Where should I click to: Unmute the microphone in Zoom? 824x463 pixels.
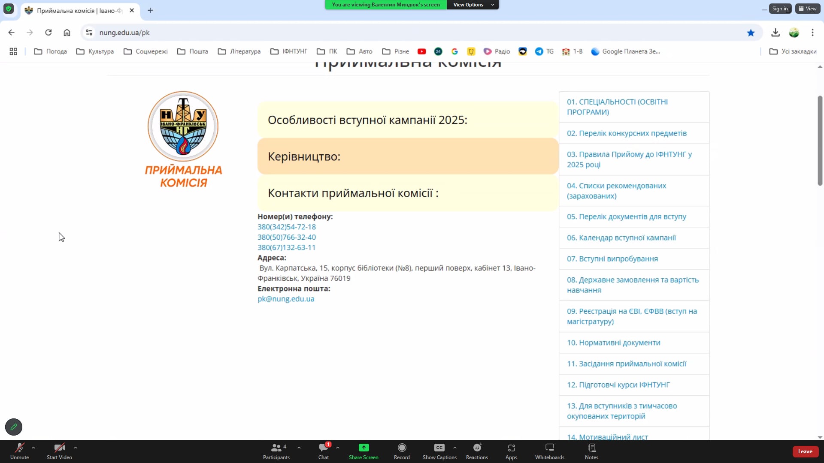tap(19, 451)
